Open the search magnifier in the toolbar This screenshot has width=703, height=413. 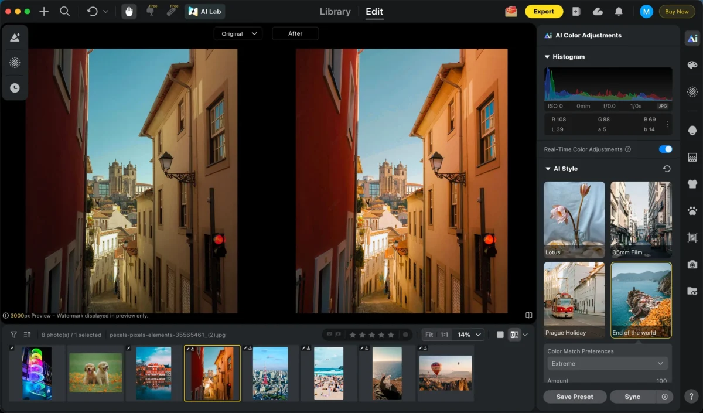pyautogui.click(x=65, y=11)
